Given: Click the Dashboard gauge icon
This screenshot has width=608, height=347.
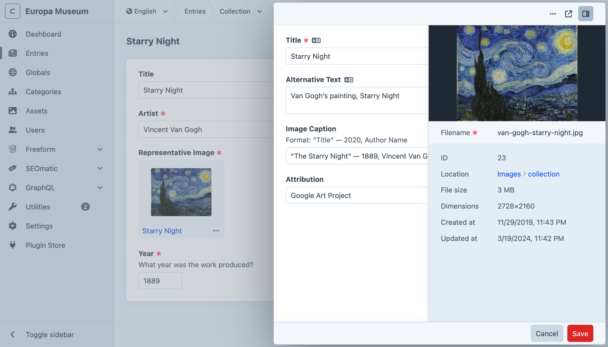Looking at the screenshot, I should [13, 34].
